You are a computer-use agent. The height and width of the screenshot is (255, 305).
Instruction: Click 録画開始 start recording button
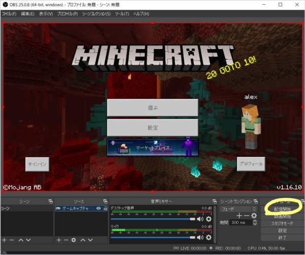coord(282,216)
